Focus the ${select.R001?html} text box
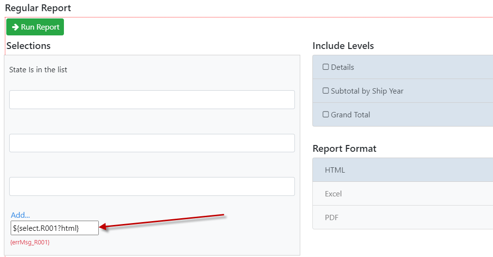 click(55, 228)
